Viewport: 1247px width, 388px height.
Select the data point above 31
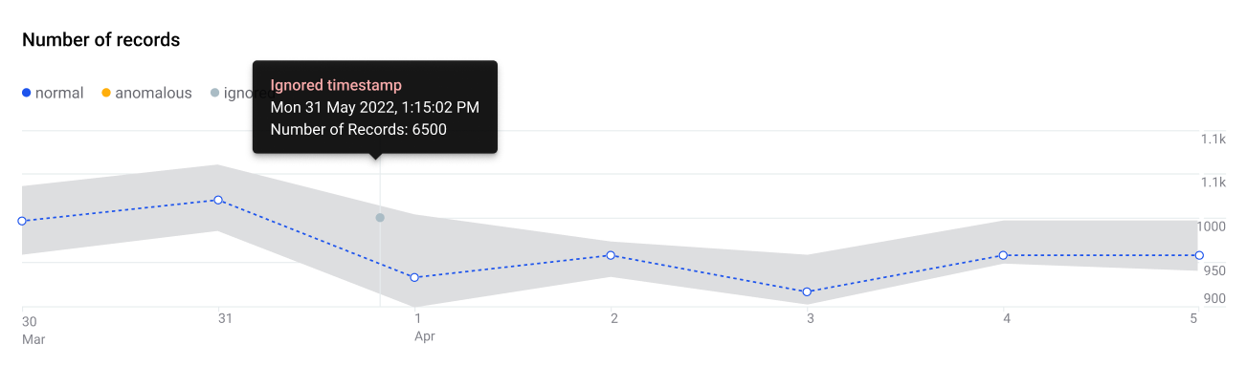(x=218, y=200)
